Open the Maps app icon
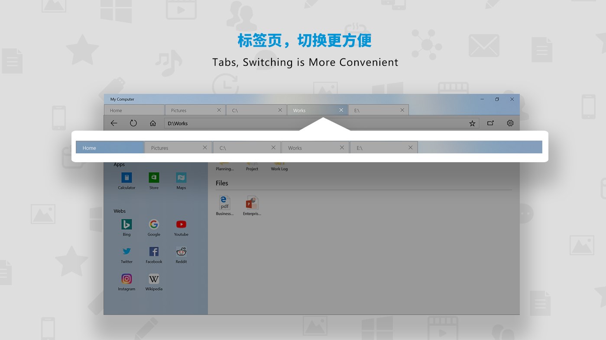Viewport: 606px width, 340px height. pos(181,178)
